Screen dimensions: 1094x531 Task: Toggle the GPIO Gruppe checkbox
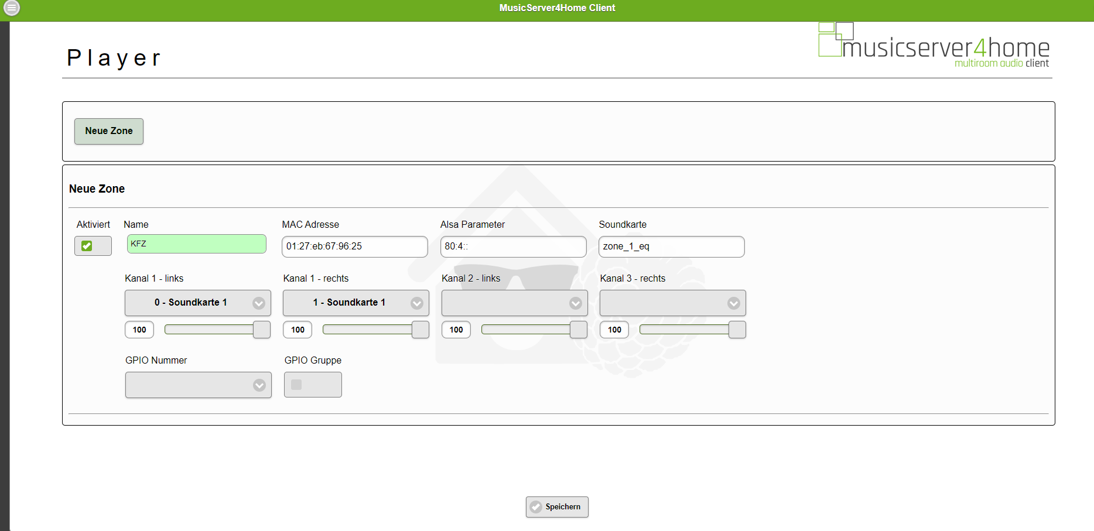(x=296, y=385)
